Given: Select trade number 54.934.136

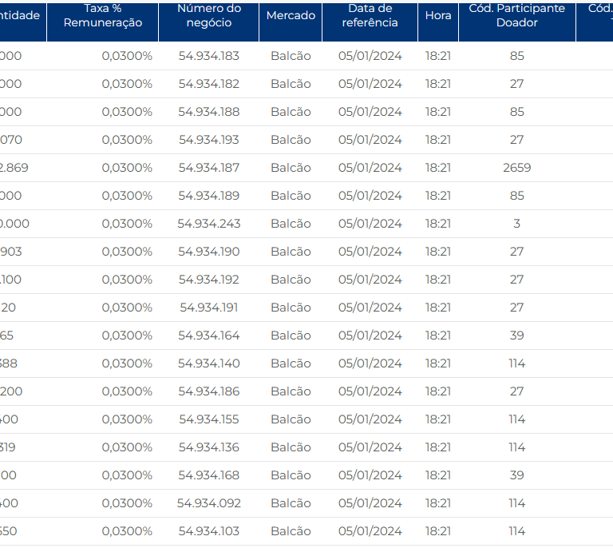Looking at the screenshot, I should tap(209, 447).
